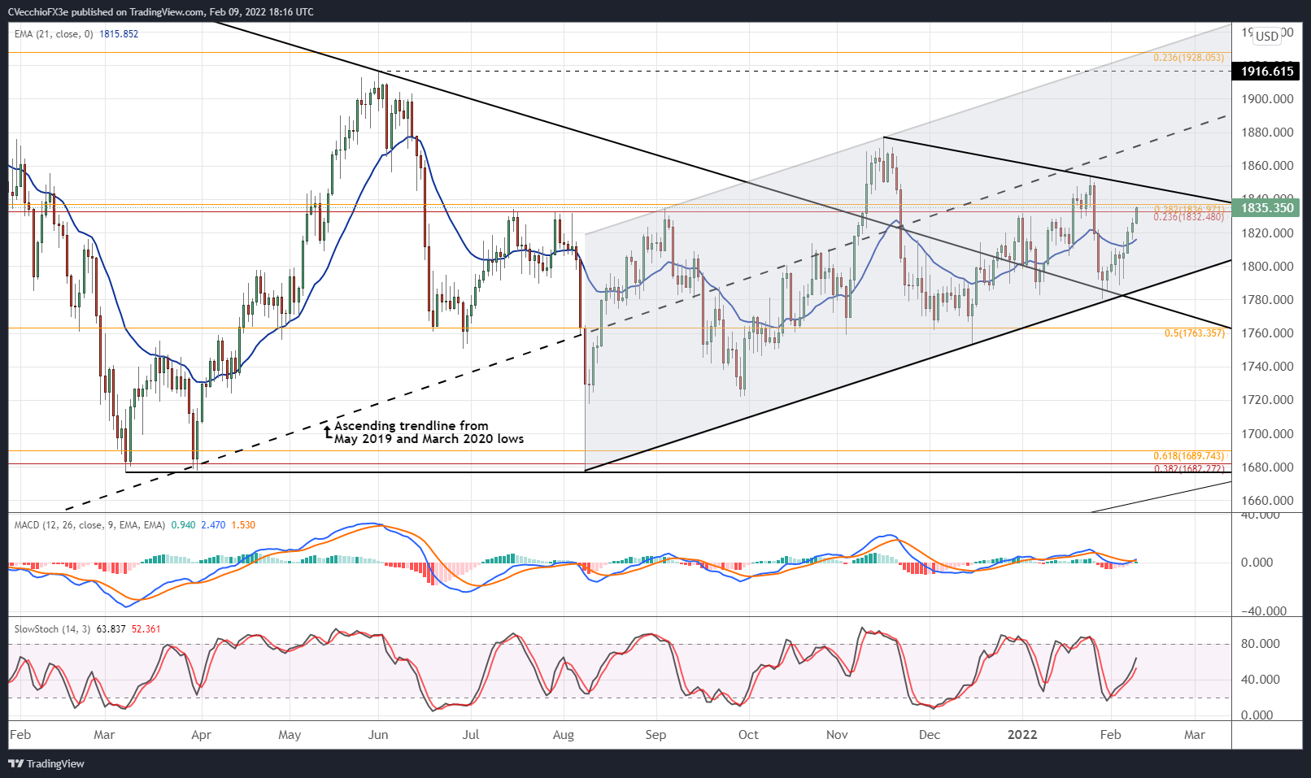The width and height of the screenshot is (1311, 778).
Task: Select the 0.618(1689.743) Fibonacci label
Action: (x=1188, y=456)
